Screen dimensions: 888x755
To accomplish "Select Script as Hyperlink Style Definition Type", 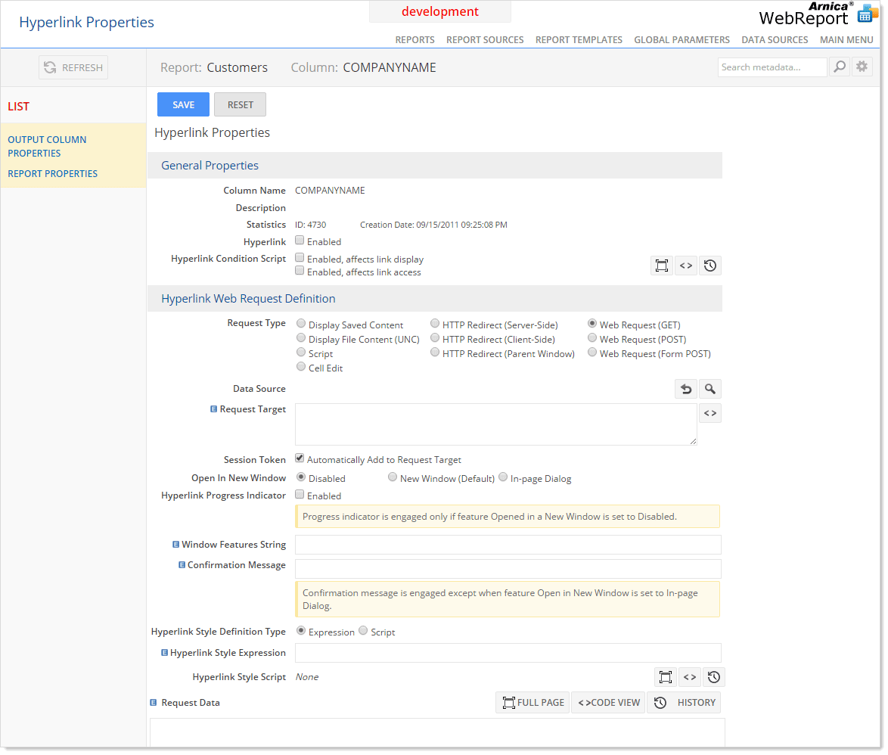I will tap(363, 630).
